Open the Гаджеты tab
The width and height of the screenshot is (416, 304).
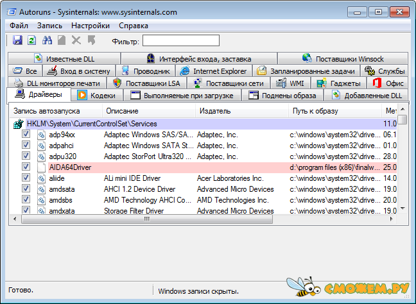(338, 83)
